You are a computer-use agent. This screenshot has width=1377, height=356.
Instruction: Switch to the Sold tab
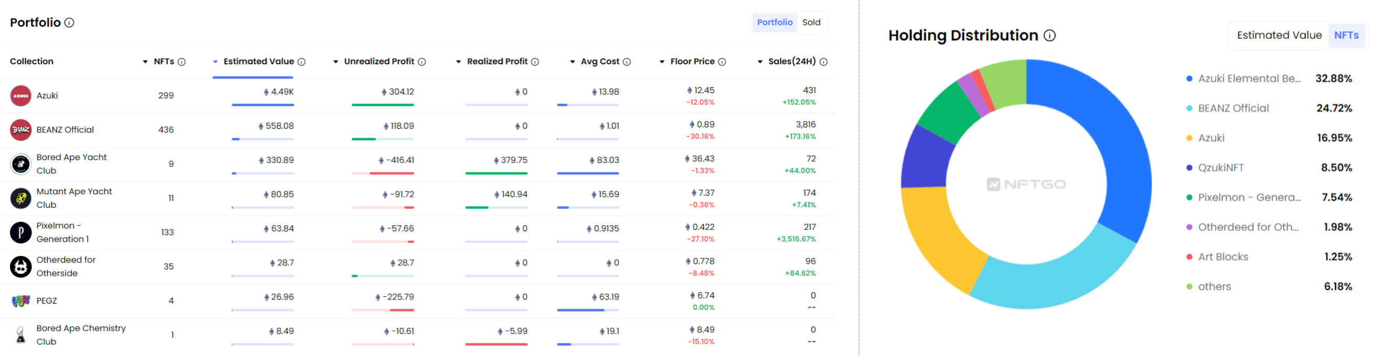pos(811,23)
